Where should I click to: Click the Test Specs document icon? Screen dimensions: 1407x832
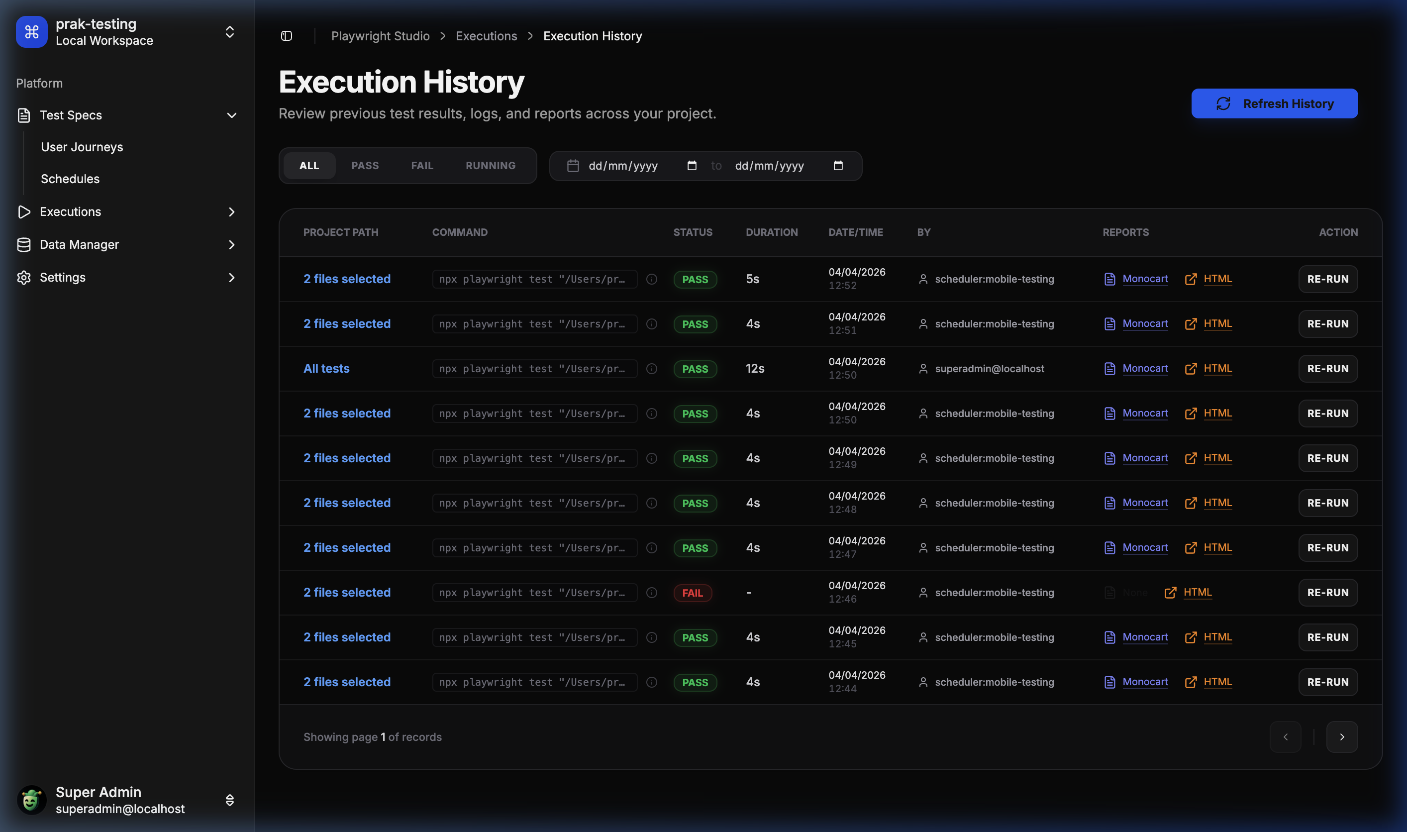(23, 115)
